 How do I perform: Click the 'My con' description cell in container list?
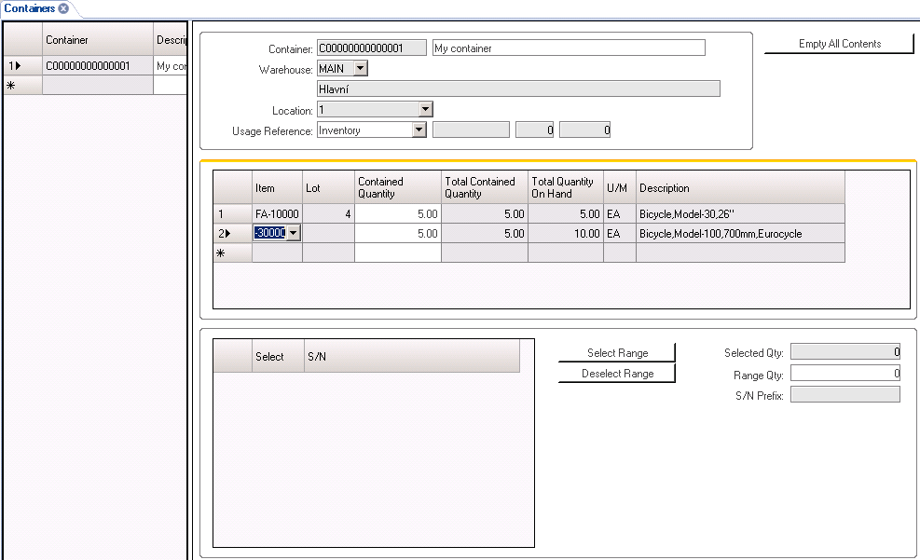click(x=171, y=65)
